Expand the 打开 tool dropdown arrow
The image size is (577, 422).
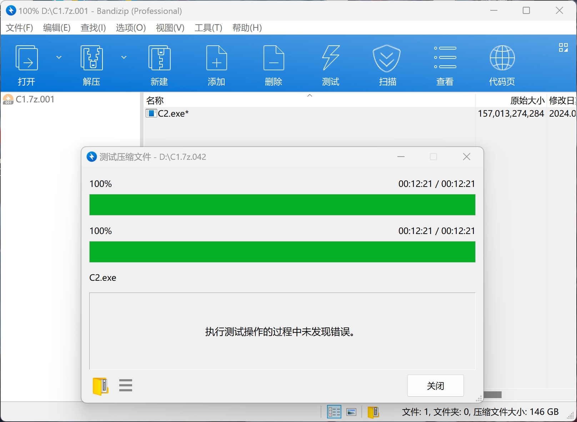[x=59, y=57]
